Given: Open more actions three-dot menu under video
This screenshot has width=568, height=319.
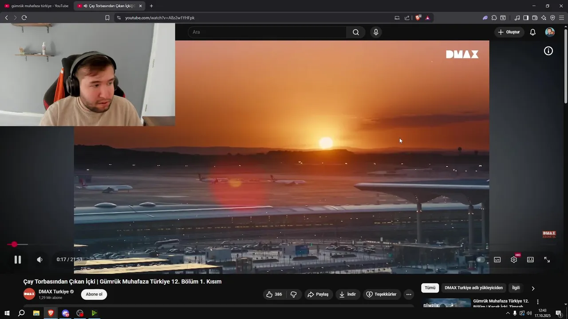Looking at the screenshot, I should pos(409,294).
